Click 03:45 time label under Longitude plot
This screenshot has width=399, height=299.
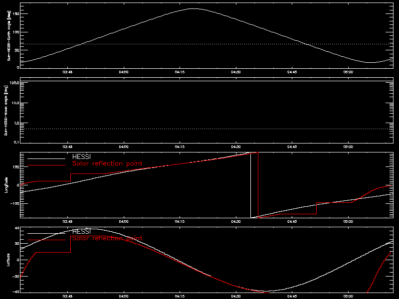coord(67,222)
